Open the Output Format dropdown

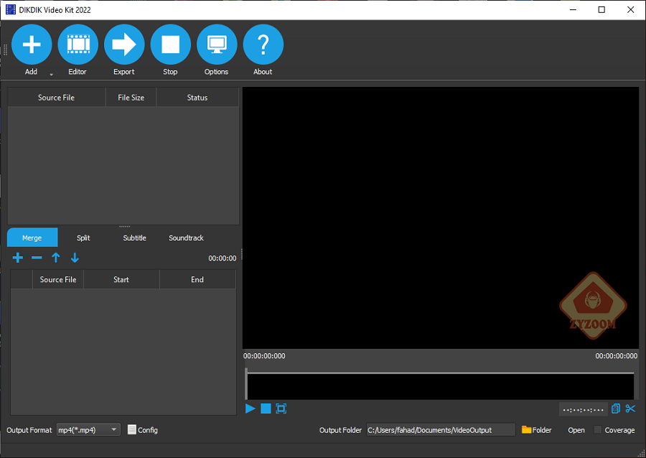(x=88, y=430)
